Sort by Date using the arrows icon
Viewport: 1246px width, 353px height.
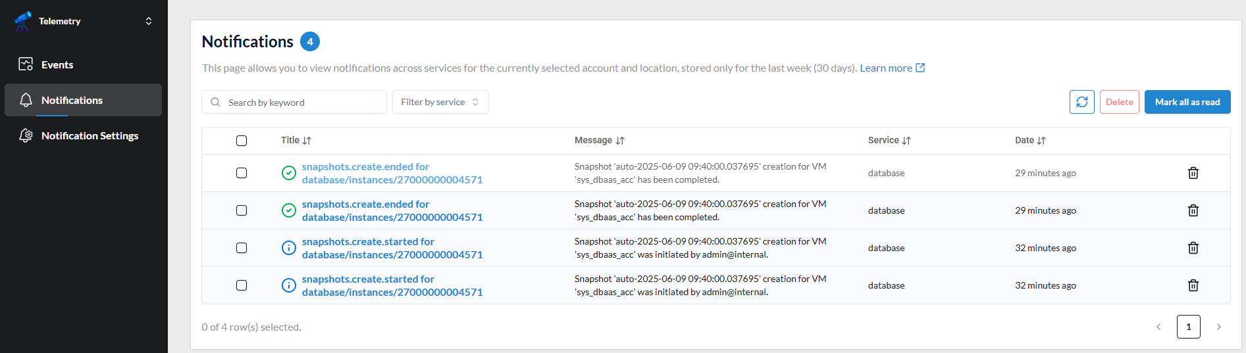tap(1041, 141)
